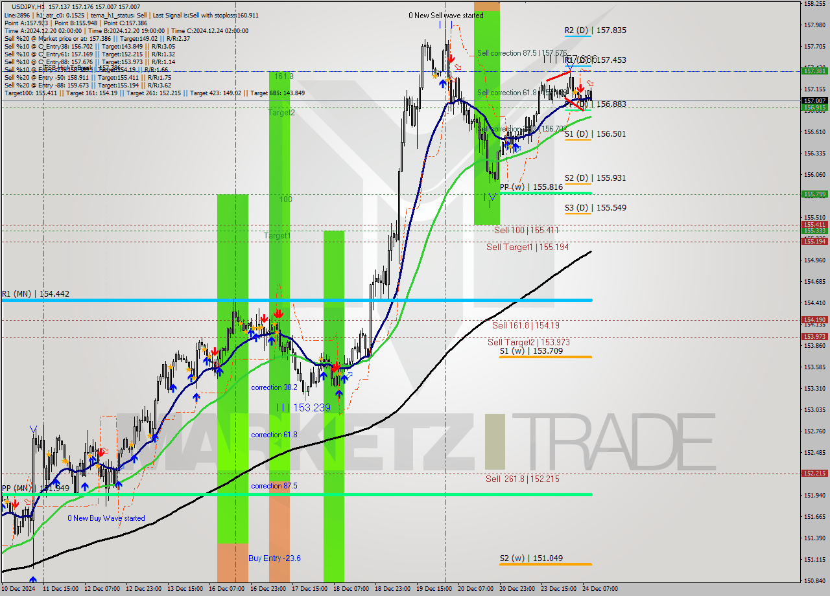Screen dimensions: 830x596
Task: Click the '10 Dec 2024' date on time axis
Action: [x=19, y=589]
